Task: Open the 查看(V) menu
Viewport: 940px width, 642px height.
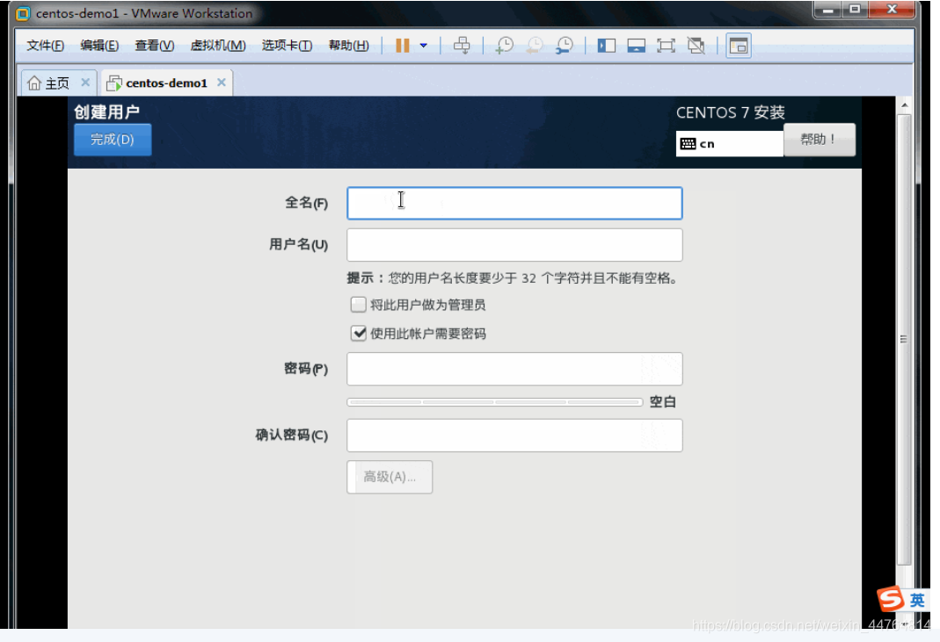Action: [154, 46]
